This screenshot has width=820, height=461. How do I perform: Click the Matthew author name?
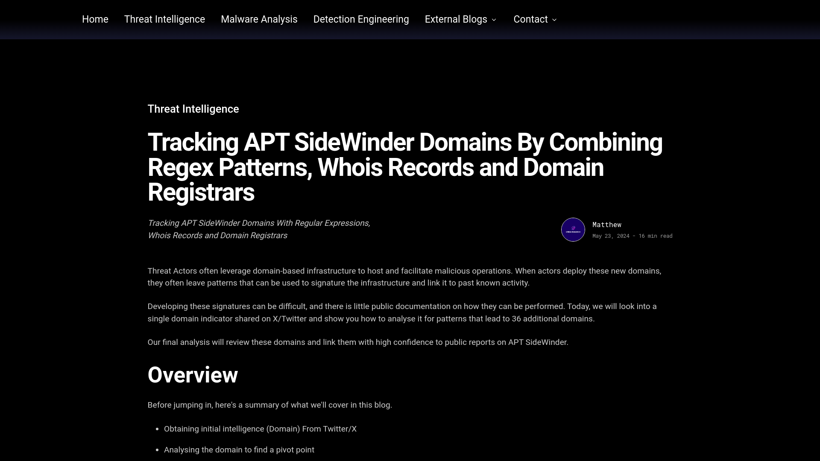[606, 225]
